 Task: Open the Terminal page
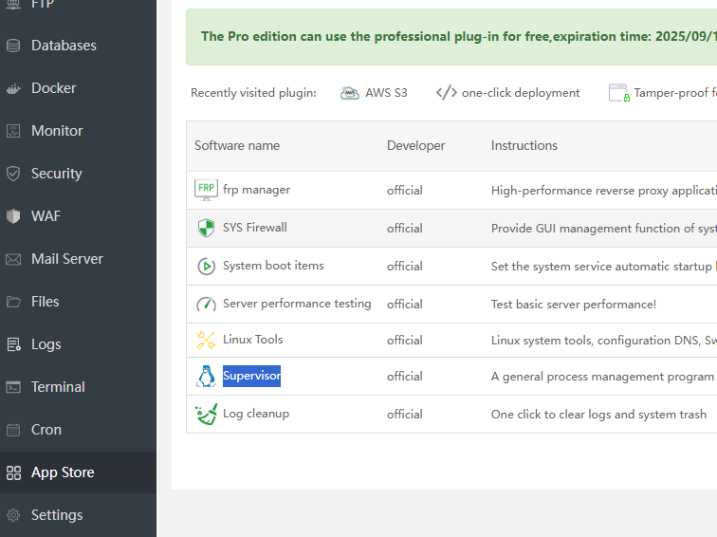(58, 387)
